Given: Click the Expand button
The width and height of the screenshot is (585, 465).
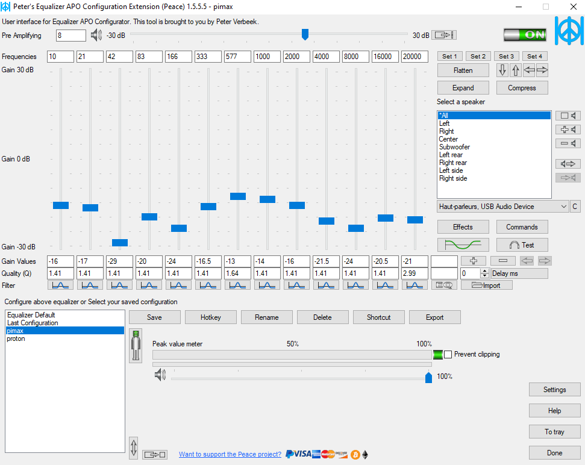Looking at the screenshot, I should click(463, 88).
